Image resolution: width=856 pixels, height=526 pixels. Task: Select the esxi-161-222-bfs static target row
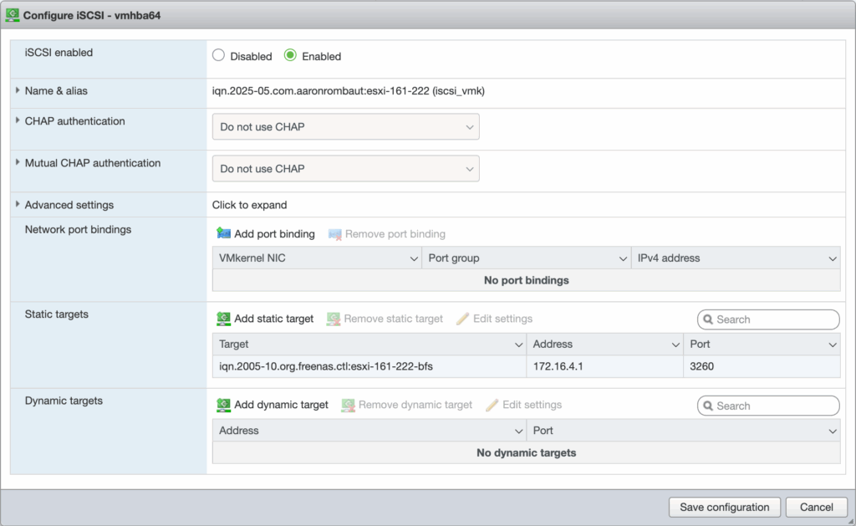368,366
